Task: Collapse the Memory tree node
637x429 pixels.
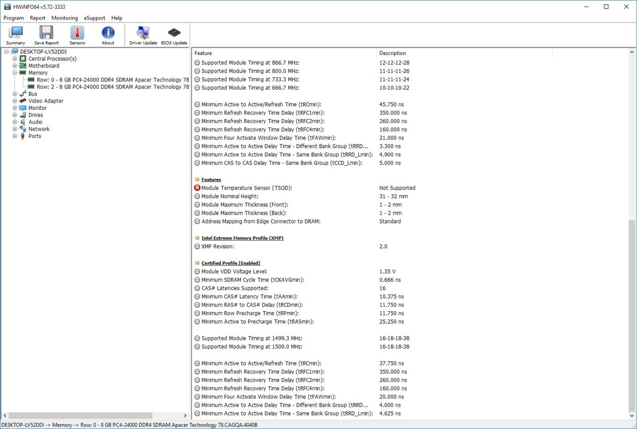Action: (x=15, y=73)
